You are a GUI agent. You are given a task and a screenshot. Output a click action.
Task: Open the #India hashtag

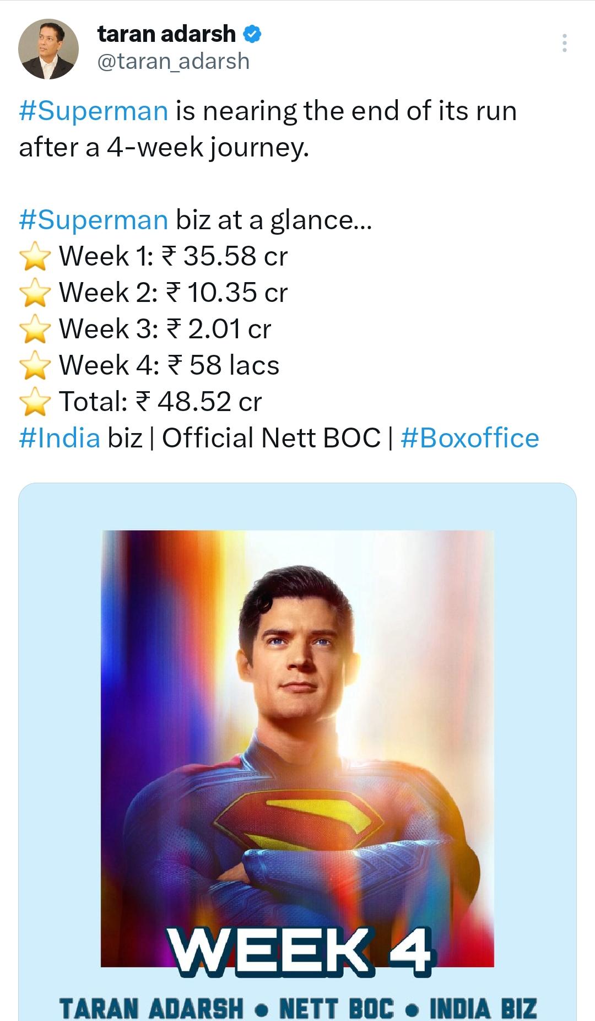[59, 438]
